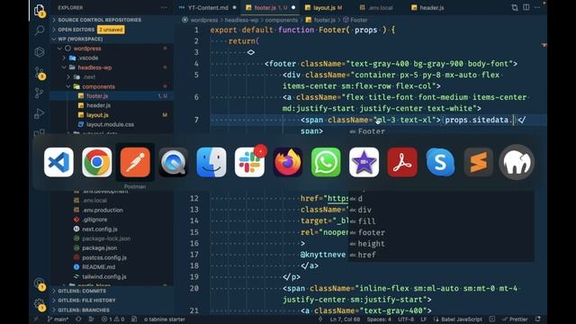Select the 'href' autocomplete suggestion

(441, 255)
